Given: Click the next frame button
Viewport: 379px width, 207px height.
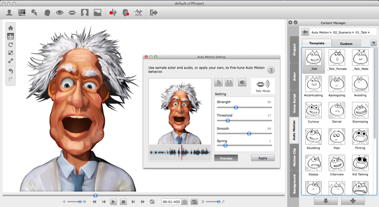Looking at the screenshot, I should (x=133, y=202).
